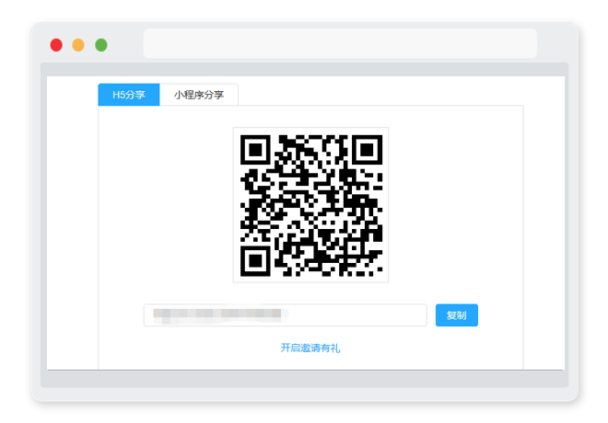Click blank panel space left of QR code
The width and height of the screenshot is (608, 423).
coord(166,205)
